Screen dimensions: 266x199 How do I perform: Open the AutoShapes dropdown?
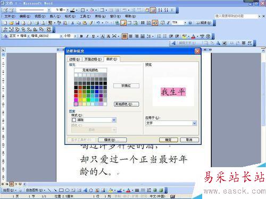[x=35, y=191]
